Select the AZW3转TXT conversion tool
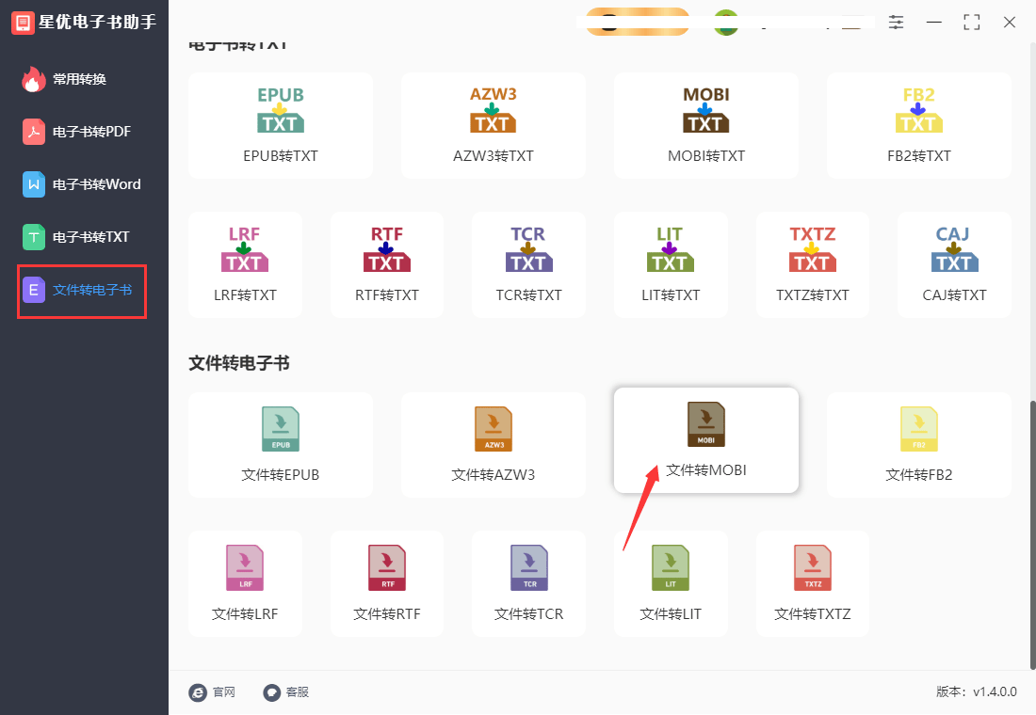Screen dimensions: 1036x715 (x=493, y=125)
